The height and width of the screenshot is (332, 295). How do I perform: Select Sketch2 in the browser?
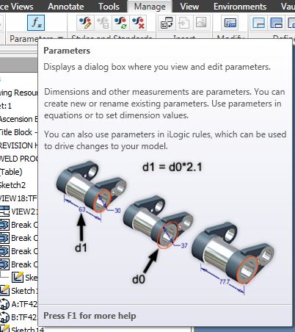coord(12,185)
